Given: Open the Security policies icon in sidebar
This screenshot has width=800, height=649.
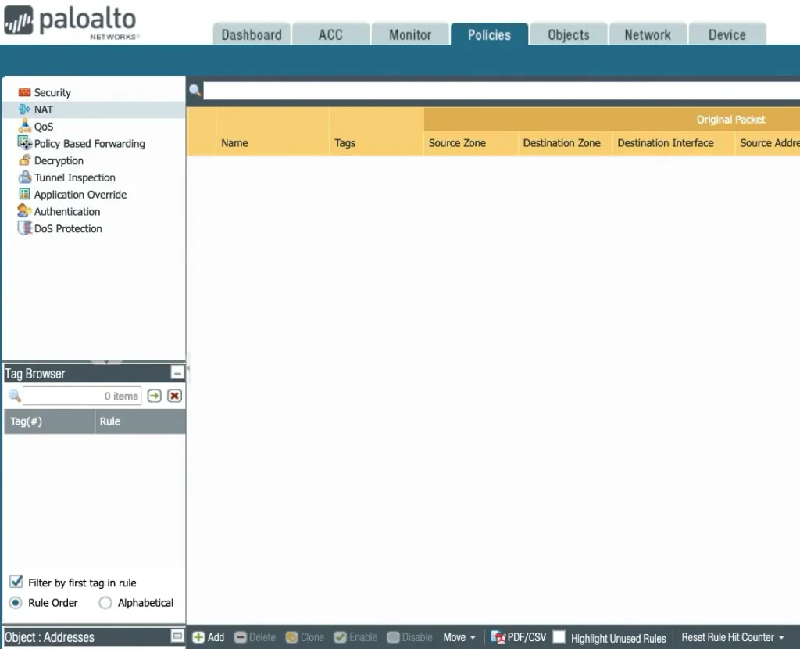Looking at the screenshot, I should [x=24, y=92].
